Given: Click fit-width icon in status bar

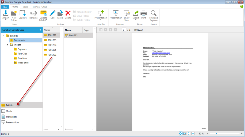Looking at the screenshot, I should point(185,134).
